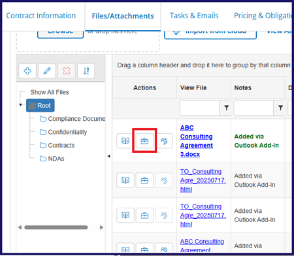Click the Notes filter text box
This screenshot has width=294, height=256.
[x=253, y=108]
